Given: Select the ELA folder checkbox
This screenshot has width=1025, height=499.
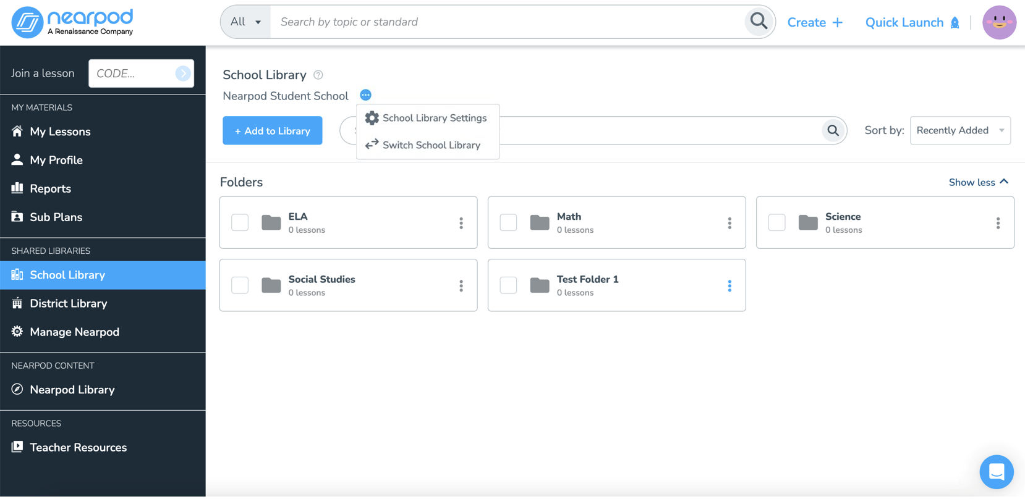Looking at the screenshot, I should pyautogui.click(x=240, y=222).
